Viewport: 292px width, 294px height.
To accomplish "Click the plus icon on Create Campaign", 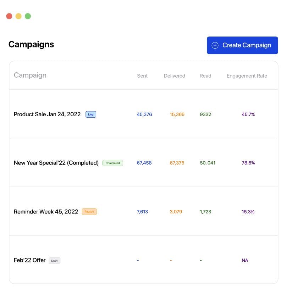I will tap(214, 45).
